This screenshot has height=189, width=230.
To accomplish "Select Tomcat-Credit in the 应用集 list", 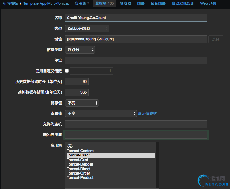I will point(111,155).
